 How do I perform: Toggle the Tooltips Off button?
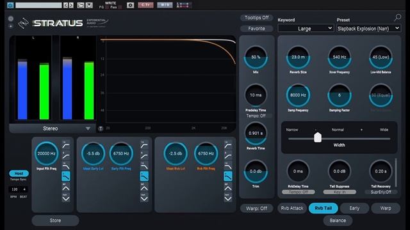(256, 18)
